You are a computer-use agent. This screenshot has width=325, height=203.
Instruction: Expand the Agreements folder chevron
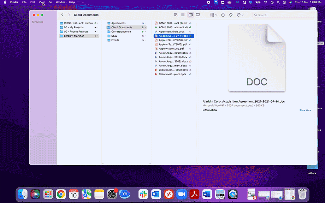coord(145,23)
